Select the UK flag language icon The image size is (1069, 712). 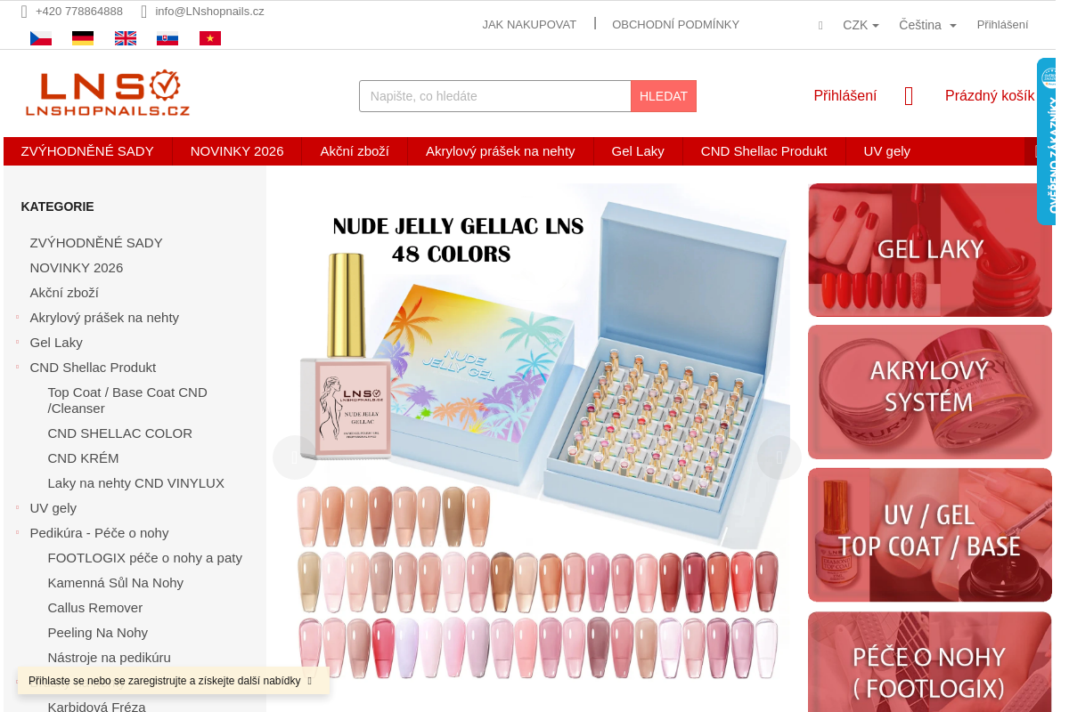click(126, 38)
